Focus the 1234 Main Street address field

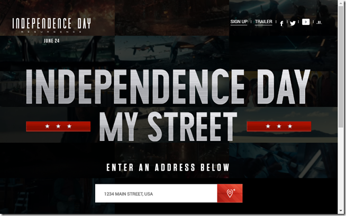[x=156, y=193]
